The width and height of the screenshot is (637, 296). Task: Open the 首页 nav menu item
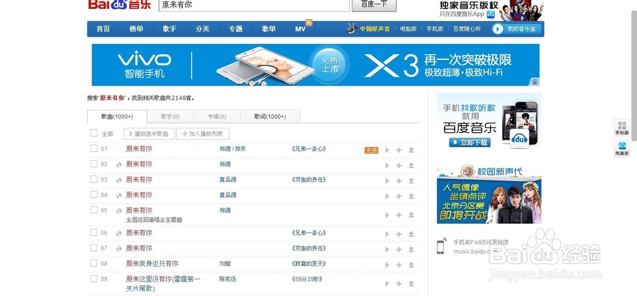coord(103,29)
